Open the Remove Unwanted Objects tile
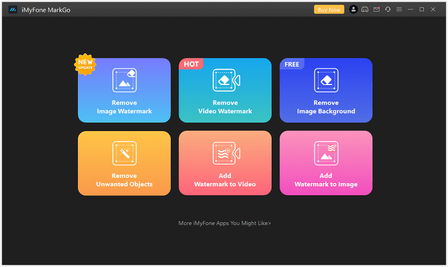Viewport: 448px width, 267px height. (124, 163)
